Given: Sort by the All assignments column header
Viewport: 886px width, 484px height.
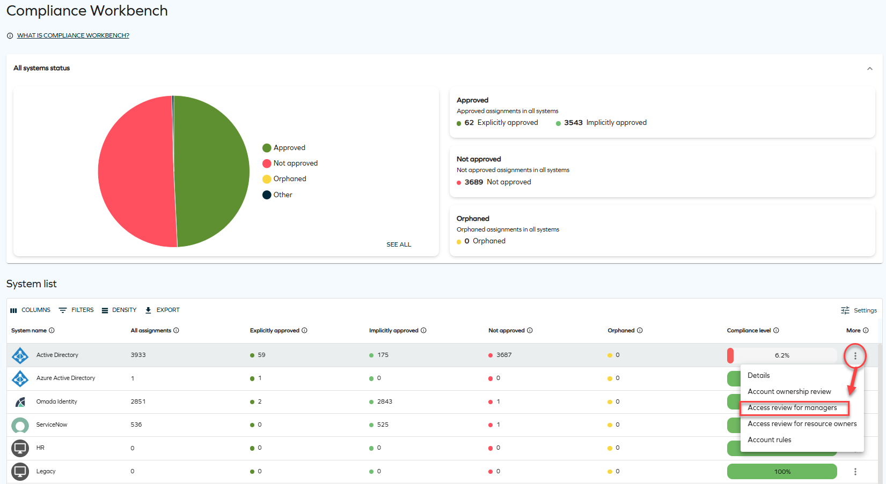Looking at the screenshot, I should pos(151,331).
